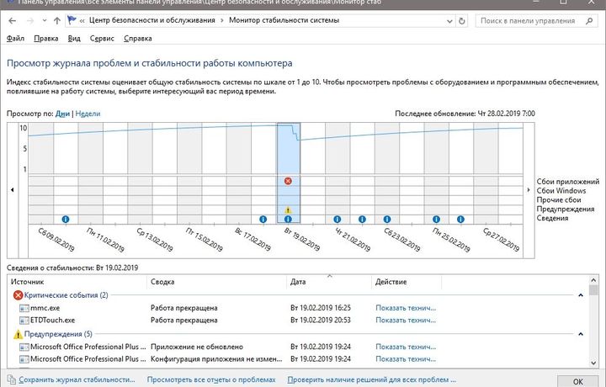
Task: Switch chart view to Дни
Action: tap(62, 114)
